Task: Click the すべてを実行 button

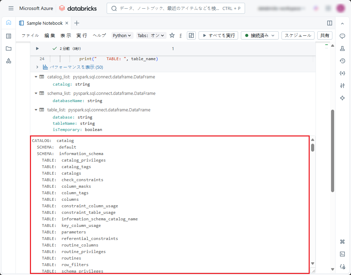Action: coord(218,35)
